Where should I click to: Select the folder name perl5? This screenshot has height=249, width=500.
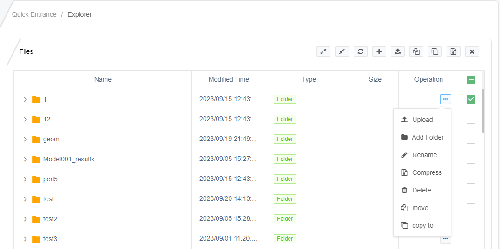point(50,179)
